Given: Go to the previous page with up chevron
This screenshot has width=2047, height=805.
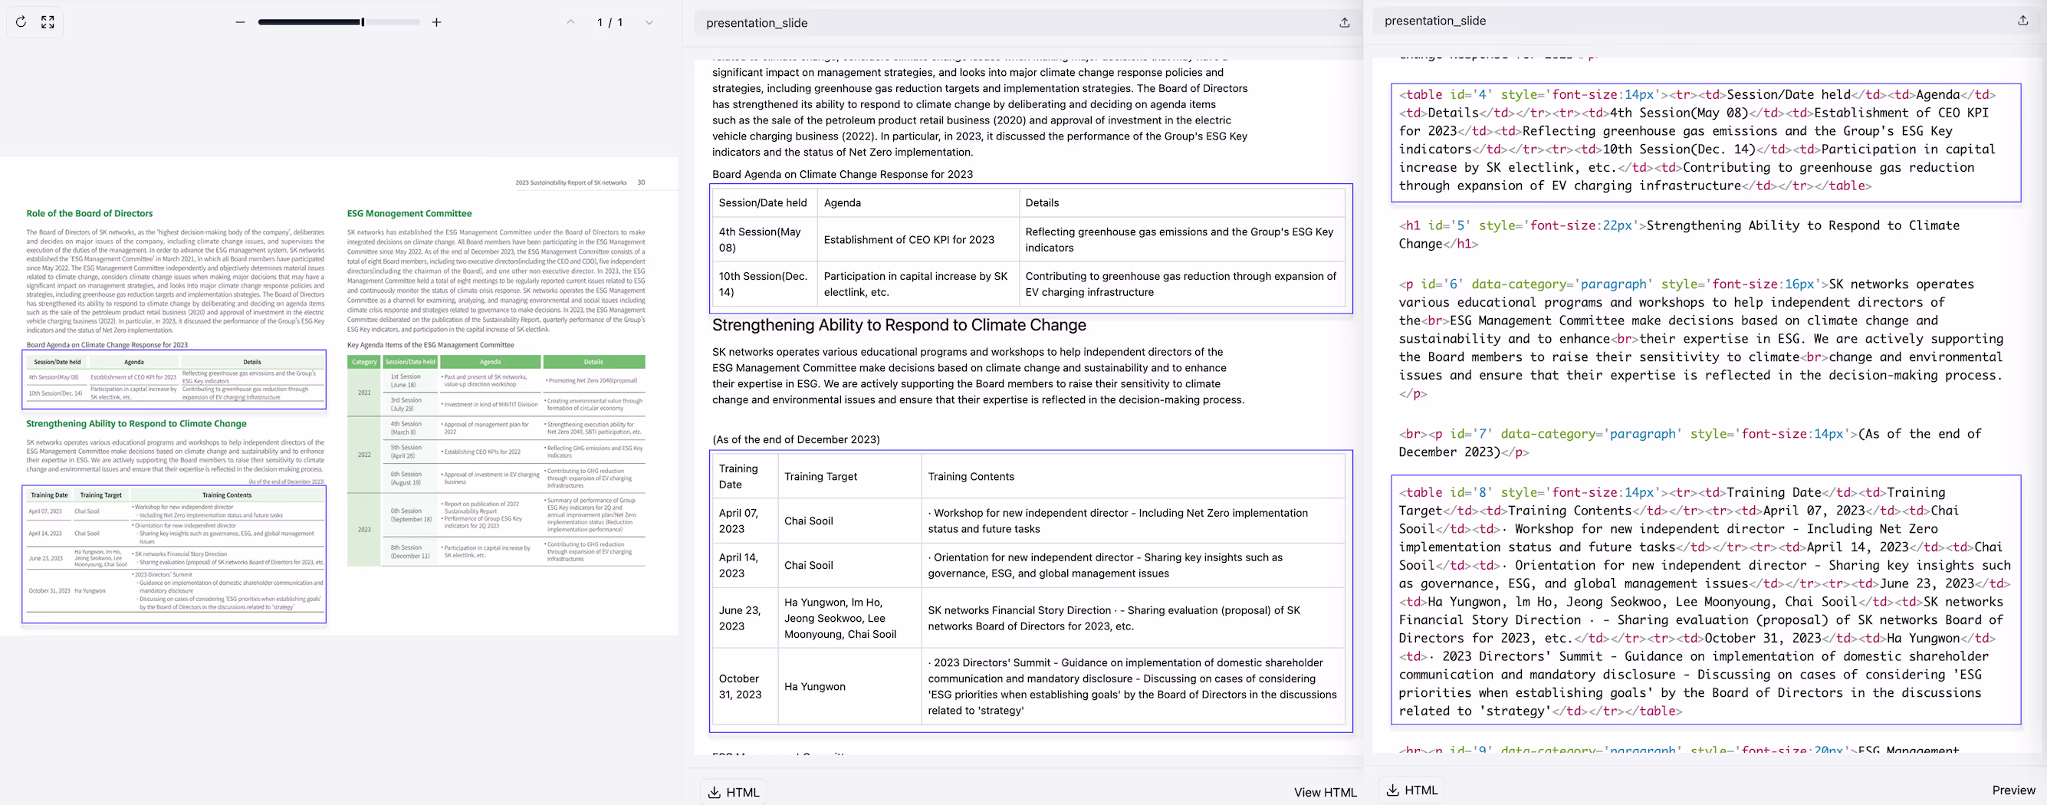Looking at the screenshot, I should point(570,22).
